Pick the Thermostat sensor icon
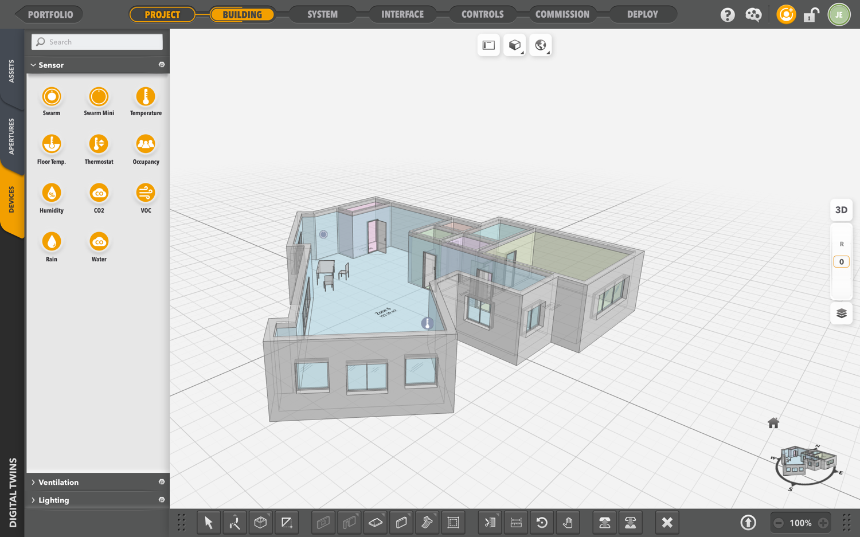 [99, 144]
